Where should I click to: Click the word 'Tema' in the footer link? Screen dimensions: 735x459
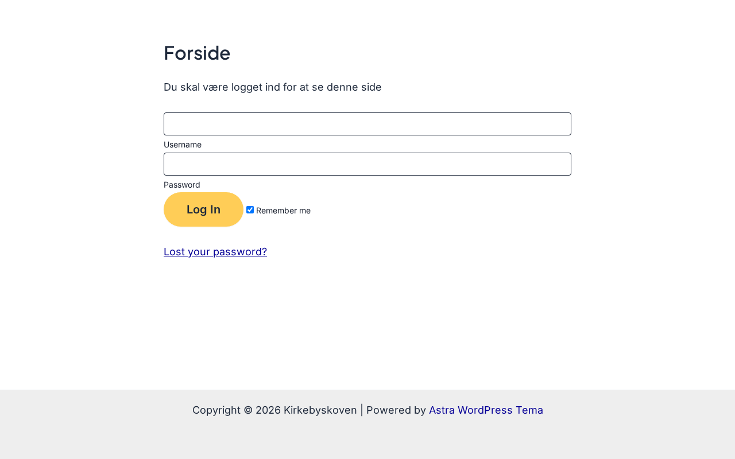pos(529,410)
